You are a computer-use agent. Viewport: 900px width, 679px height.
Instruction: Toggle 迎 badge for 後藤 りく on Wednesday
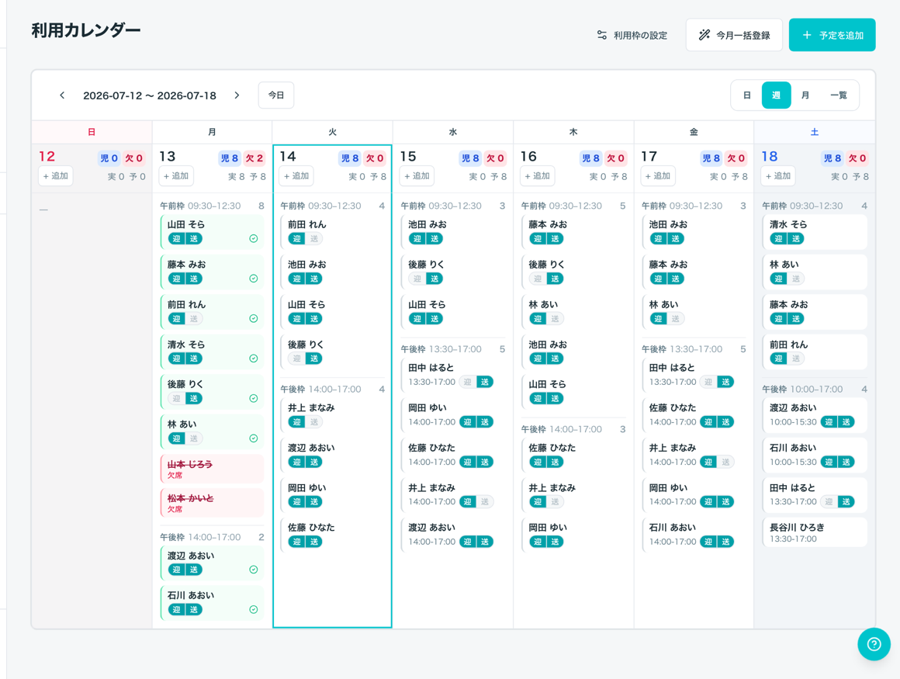pos(417,279)
